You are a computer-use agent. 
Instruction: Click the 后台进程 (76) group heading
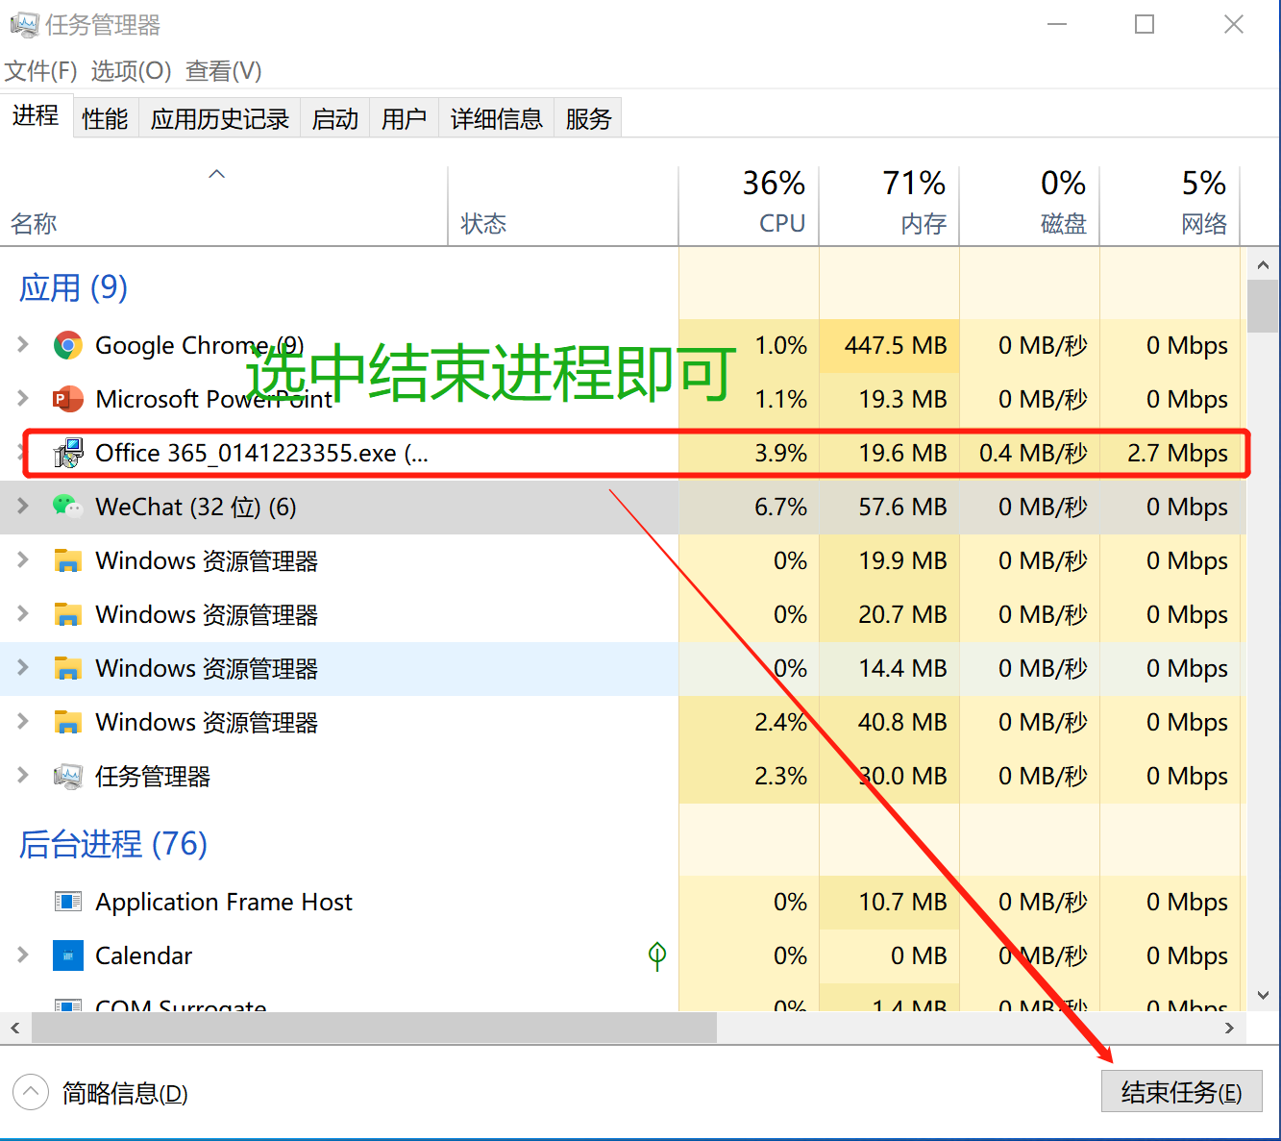pos(113,844)
